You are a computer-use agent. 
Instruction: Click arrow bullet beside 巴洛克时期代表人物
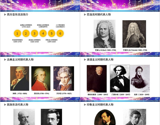coord(85,14)
